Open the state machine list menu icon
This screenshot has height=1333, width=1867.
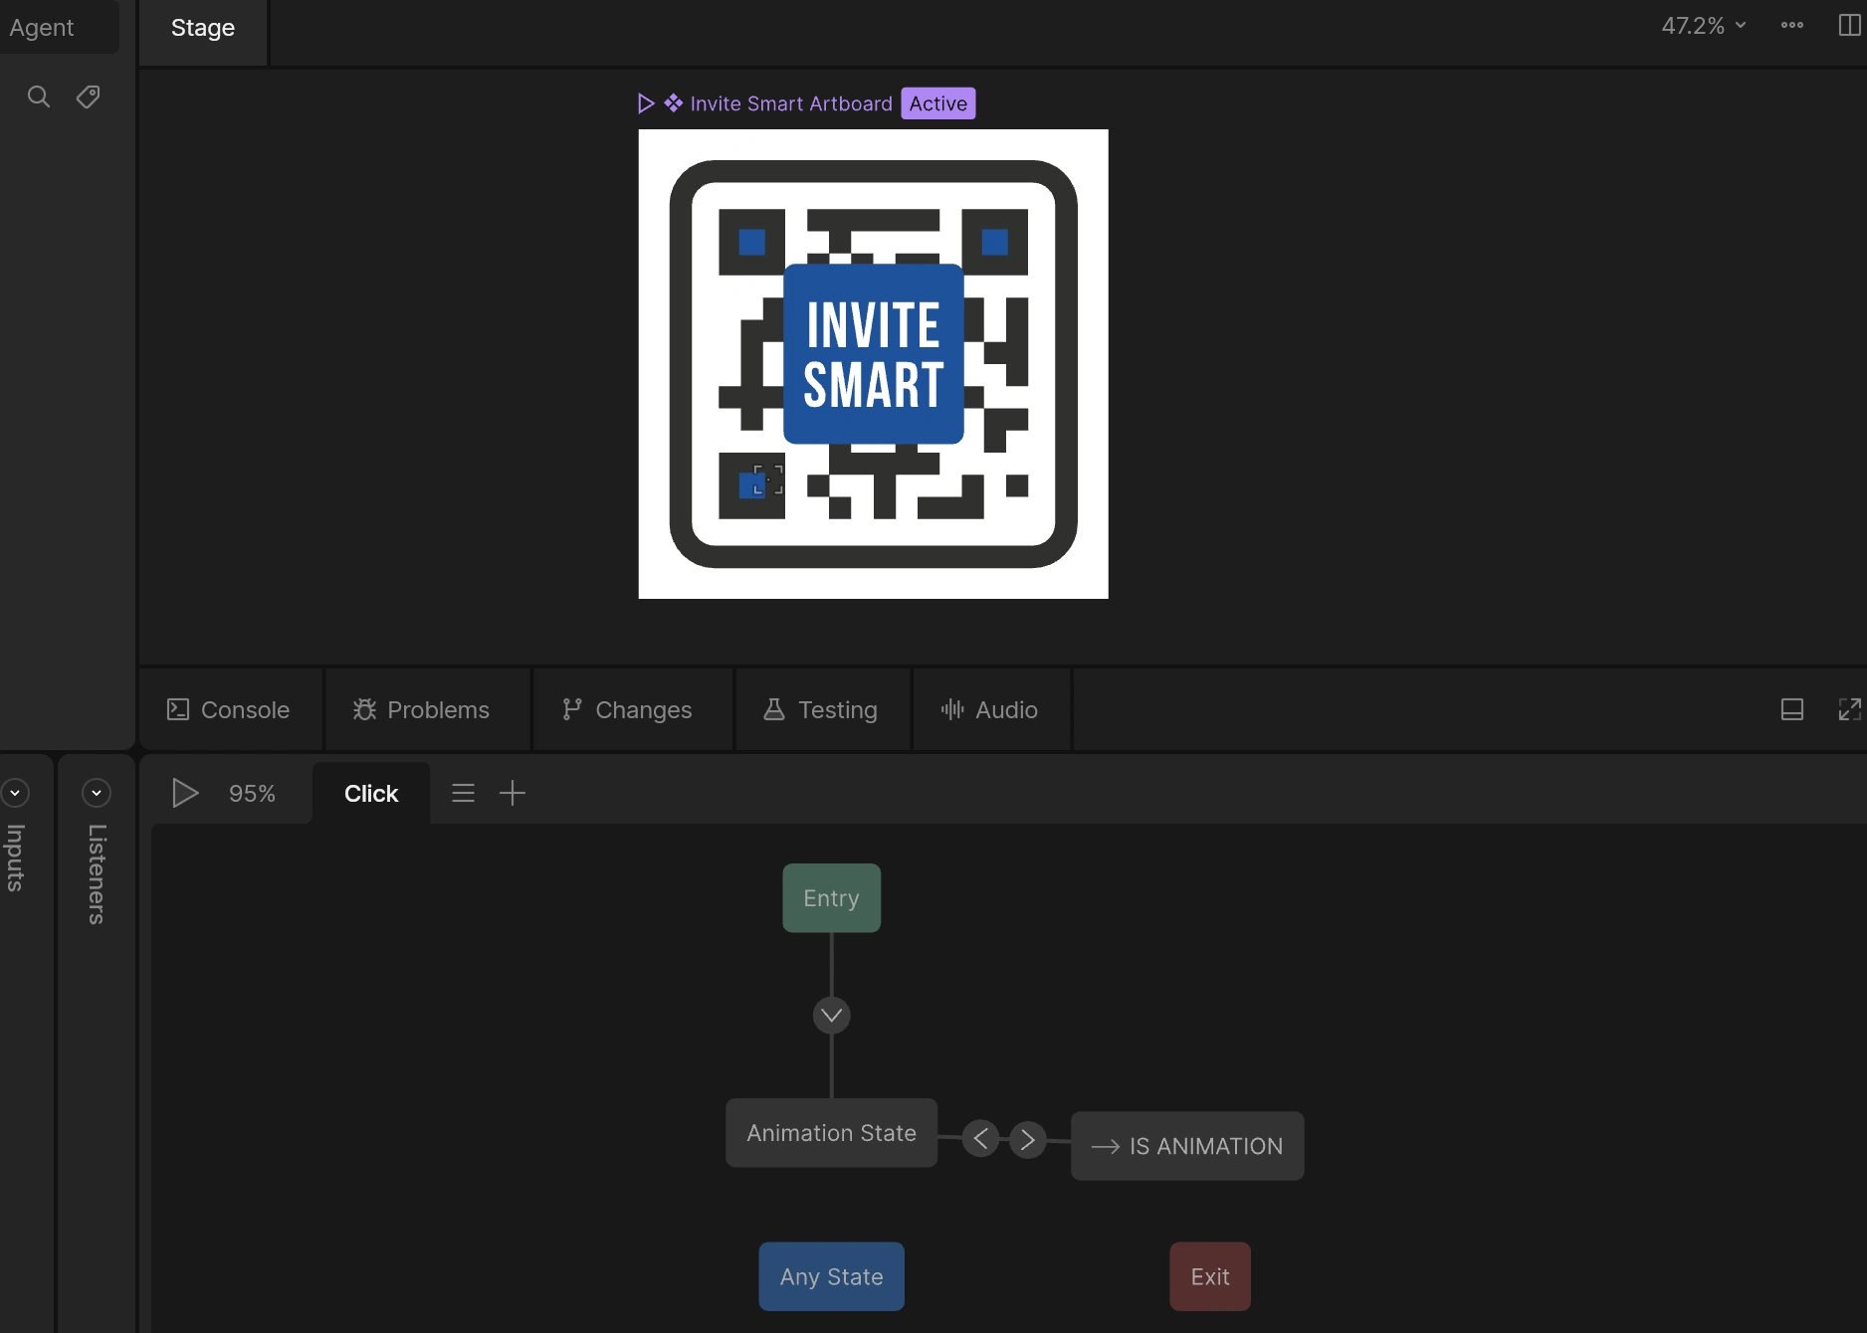tap(463, 793)
